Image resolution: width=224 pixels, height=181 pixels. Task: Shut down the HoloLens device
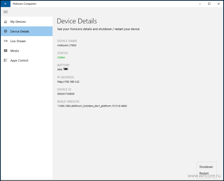(206, 167)
